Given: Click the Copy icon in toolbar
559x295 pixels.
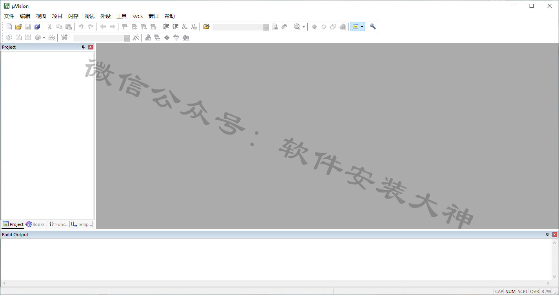Looking at the screenshot, I should pyautogui.click(x=59, y=27).
